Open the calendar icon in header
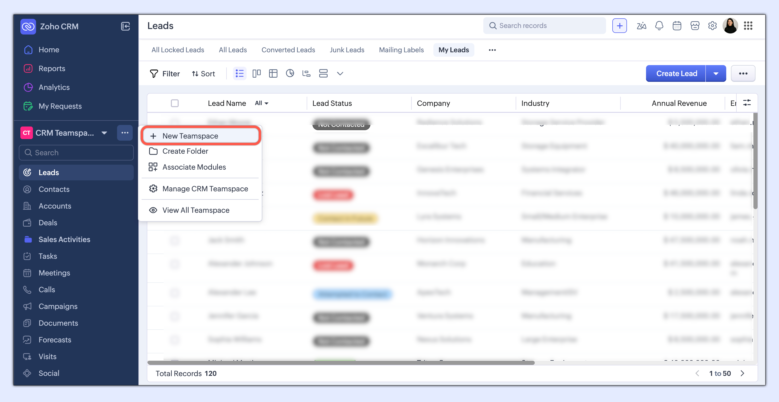The height and width of the screenshot is (402, 779). click(x=677, y=26)
